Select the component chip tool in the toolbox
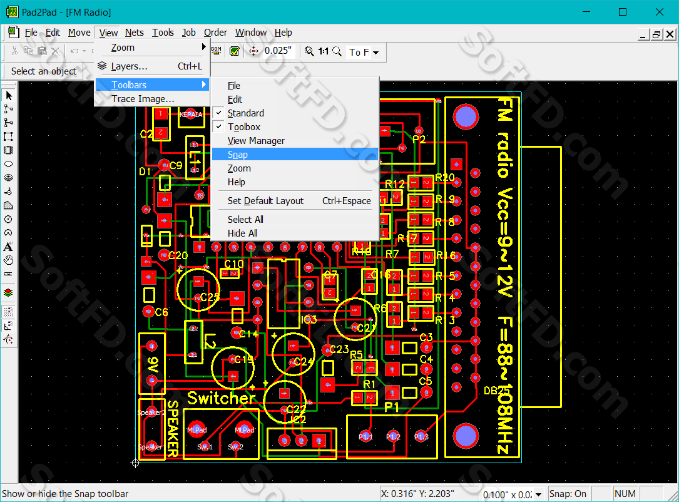This screenshot has width=679, height=502. pos(8,150)
